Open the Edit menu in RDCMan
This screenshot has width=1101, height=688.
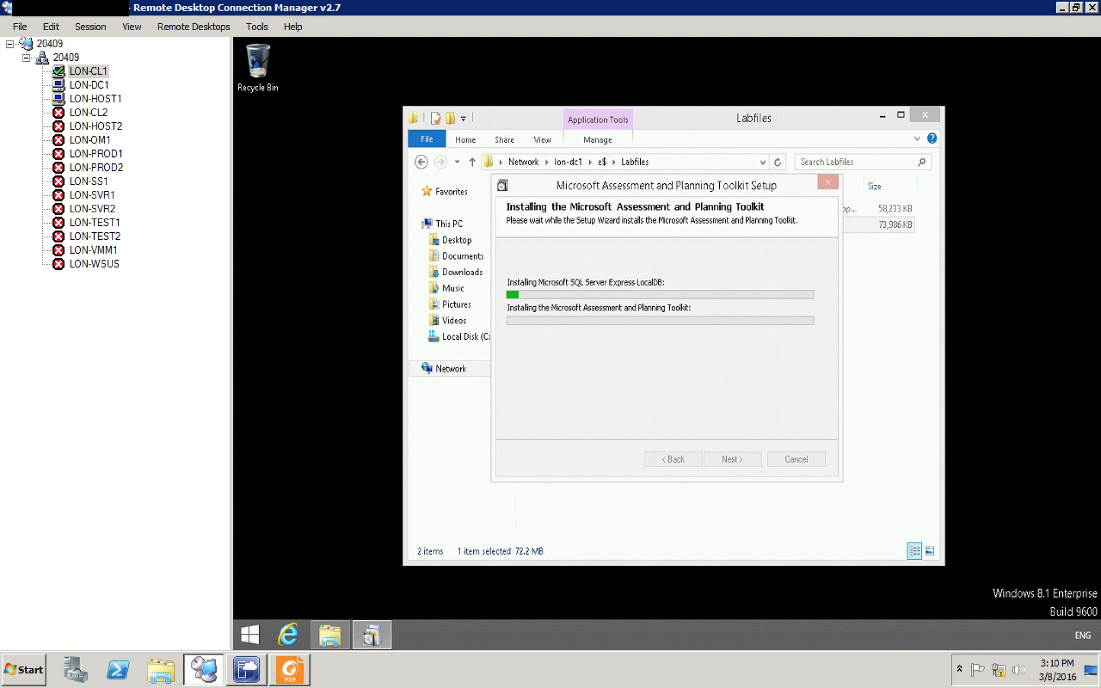(51, 27)
